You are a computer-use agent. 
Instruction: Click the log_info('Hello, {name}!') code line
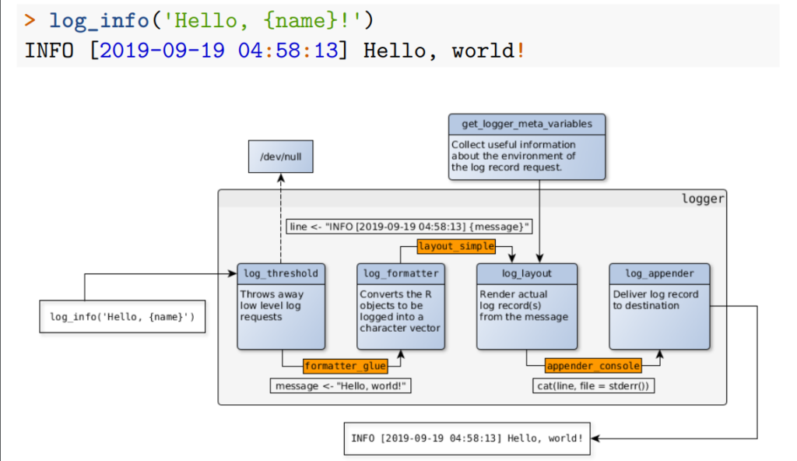coord(198,21)
